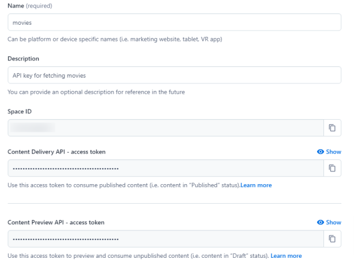
Task: Reveal the Content Preview API token
Action: pyautogui.click(x=329, y=222)
